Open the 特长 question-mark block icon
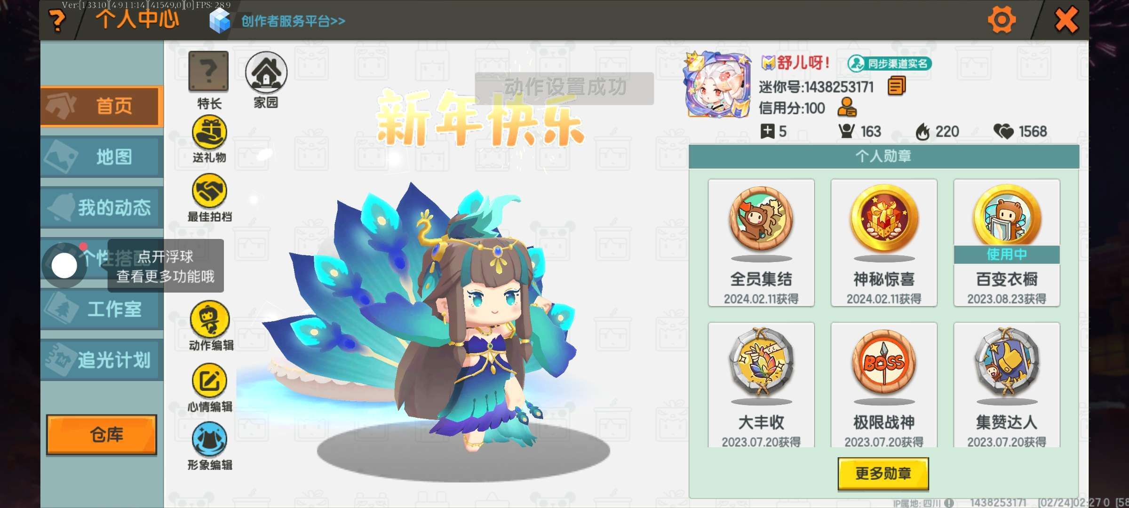This screenshot has height=508, width=1129. pyautogui.click(x=208, y=71)
